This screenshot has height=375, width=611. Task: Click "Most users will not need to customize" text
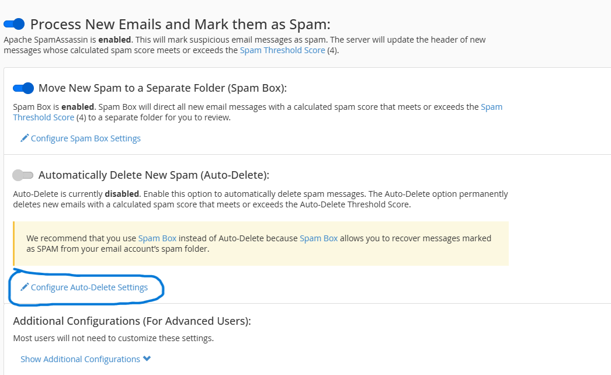click(x=113, y=338)
